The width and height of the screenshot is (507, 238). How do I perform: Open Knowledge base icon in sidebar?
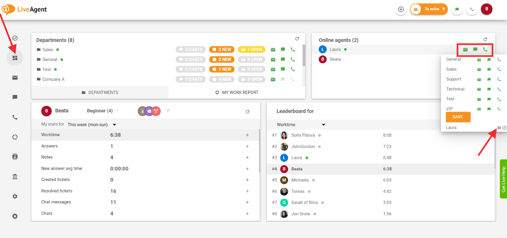pyautogui.click(x=15, y=177)
